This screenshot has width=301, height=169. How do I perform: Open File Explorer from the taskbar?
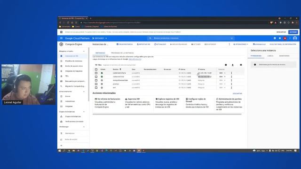(x=73, y=151)
